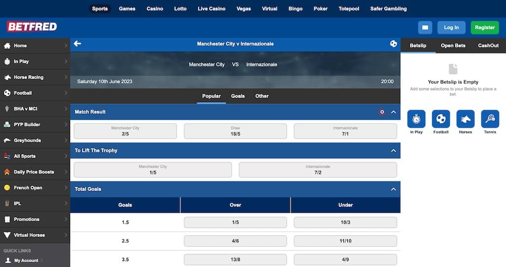Select Under 1.5 goals at 10/3
The image size is (506, 267).
click(x=345, y=223)
